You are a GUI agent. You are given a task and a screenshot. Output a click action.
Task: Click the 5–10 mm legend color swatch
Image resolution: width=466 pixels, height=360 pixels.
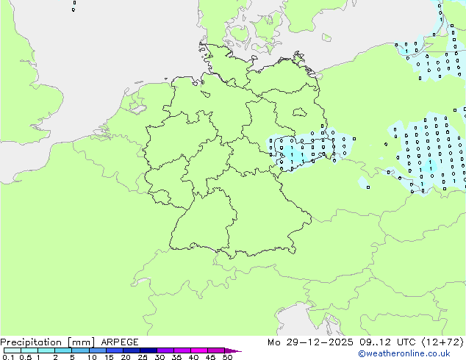(x=80, y=350)
